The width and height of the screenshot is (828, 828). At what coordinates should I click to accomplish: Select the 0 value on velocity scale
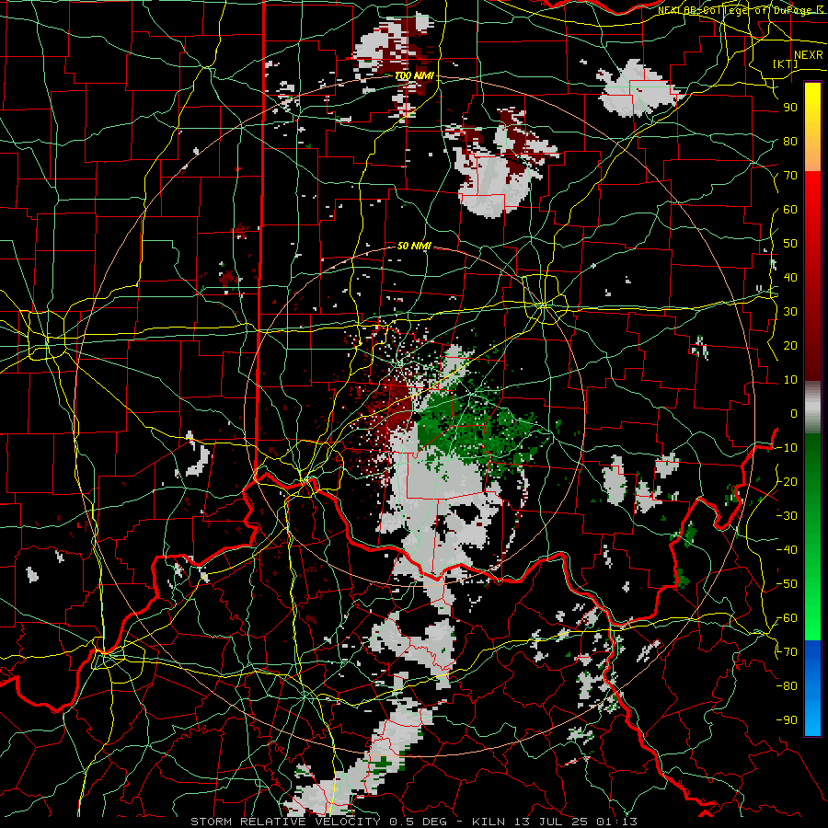point(794,414)
